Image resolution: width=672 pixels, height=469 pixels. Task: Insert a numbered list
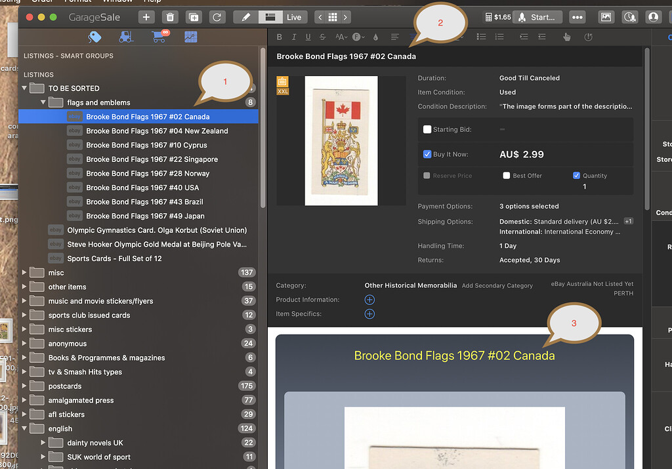[499, 37]
